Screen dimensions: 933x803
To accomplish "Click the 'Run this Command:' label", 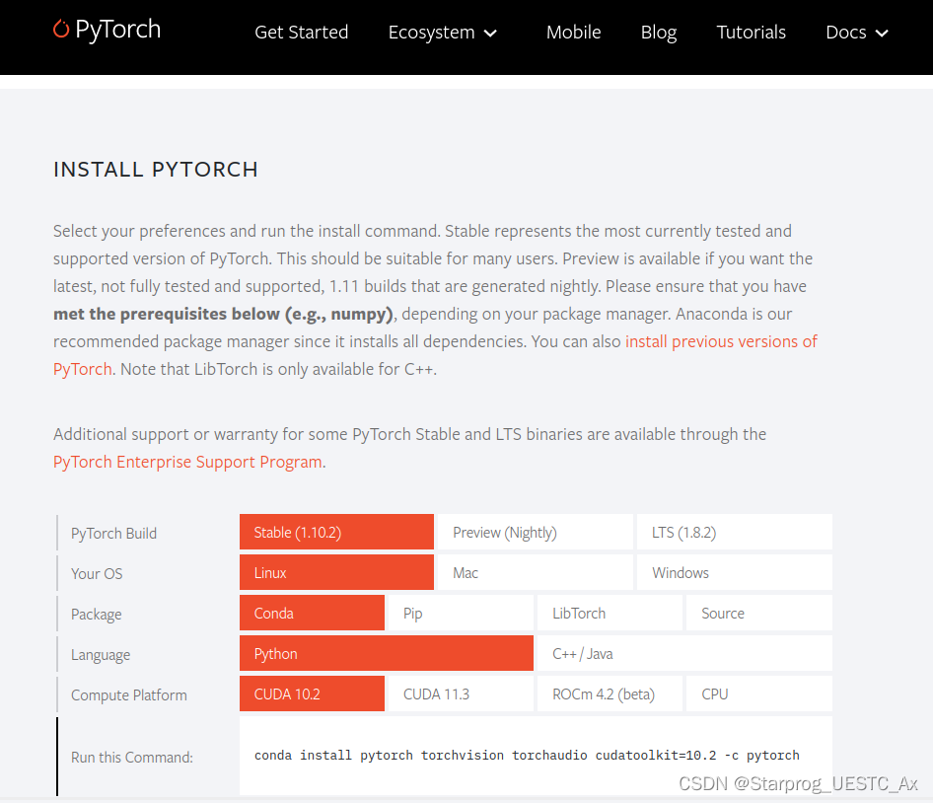I will [131, 757].
